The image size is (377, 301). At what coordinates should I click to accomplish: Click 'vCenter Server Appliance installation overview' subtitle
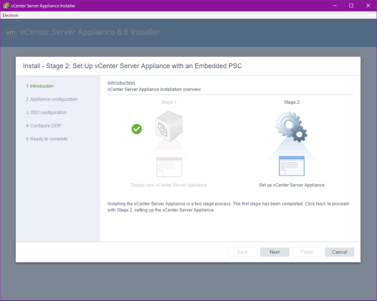[x=154, y=89]
